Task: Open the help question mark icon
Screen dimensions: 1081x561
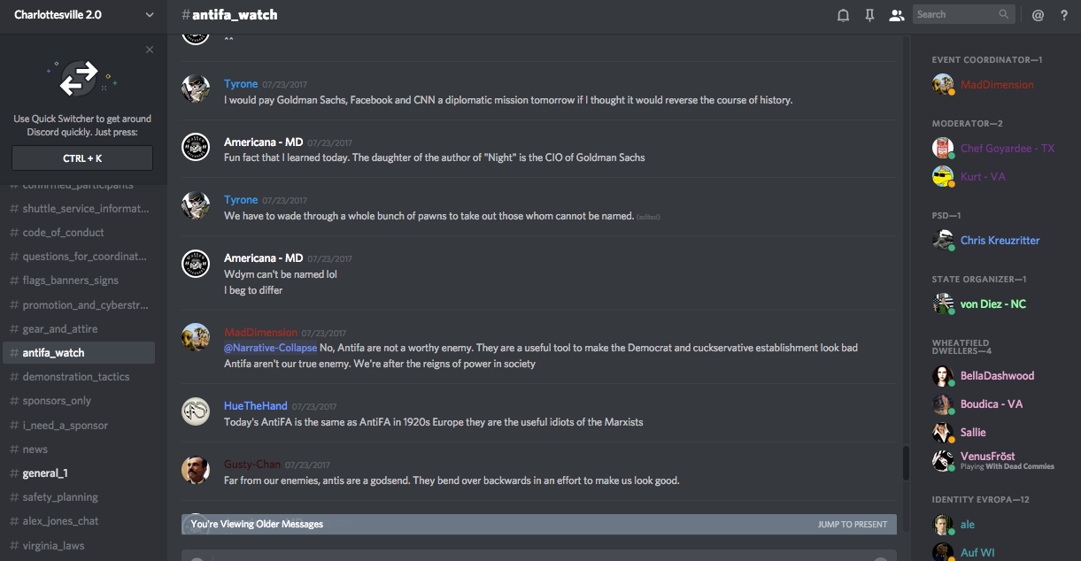Action: pos(1064,15)
